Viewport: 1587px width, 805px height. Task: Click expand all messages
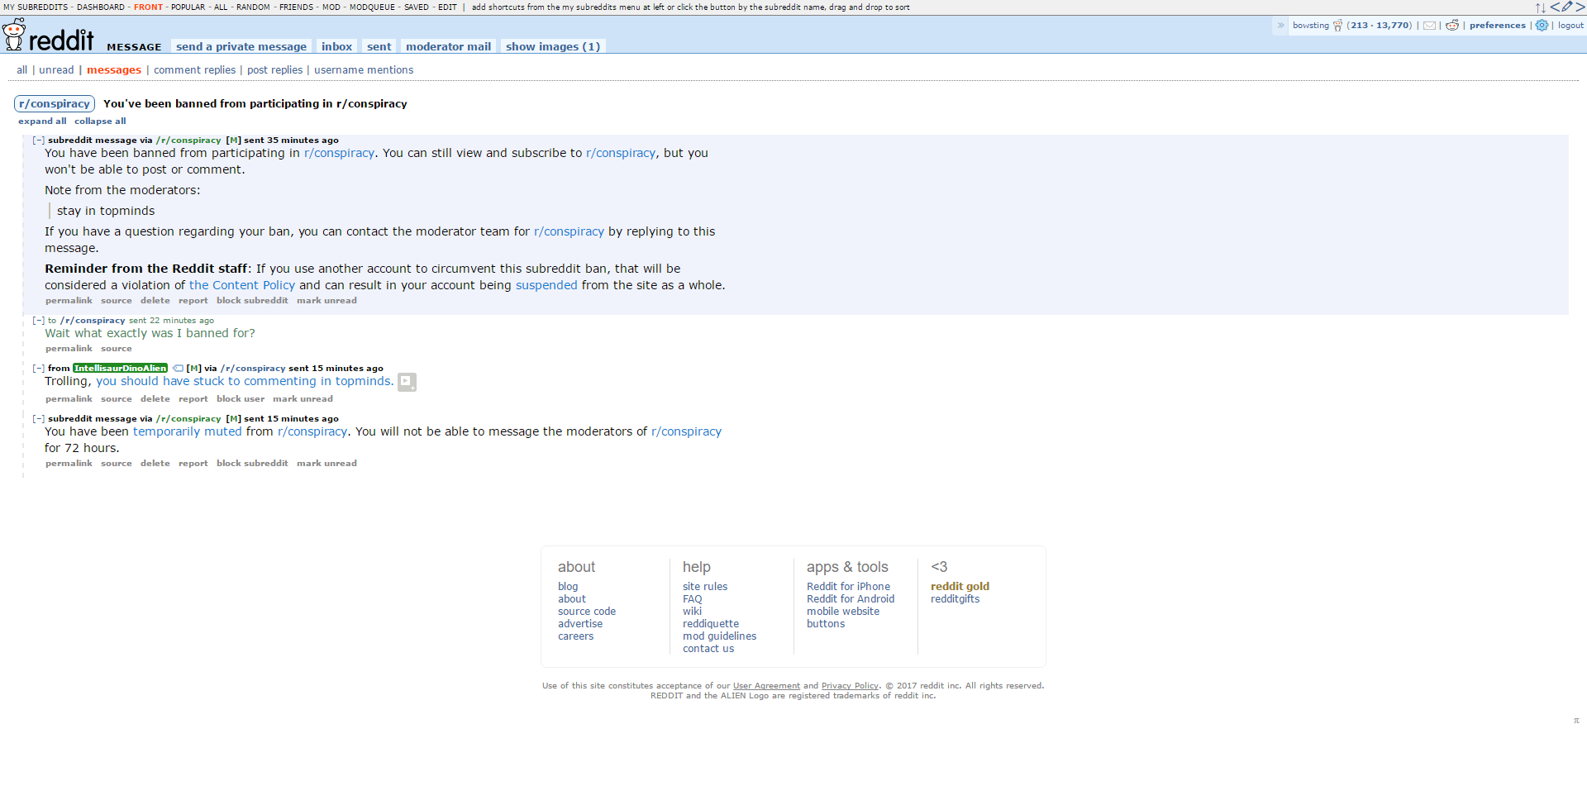[42, 121]
